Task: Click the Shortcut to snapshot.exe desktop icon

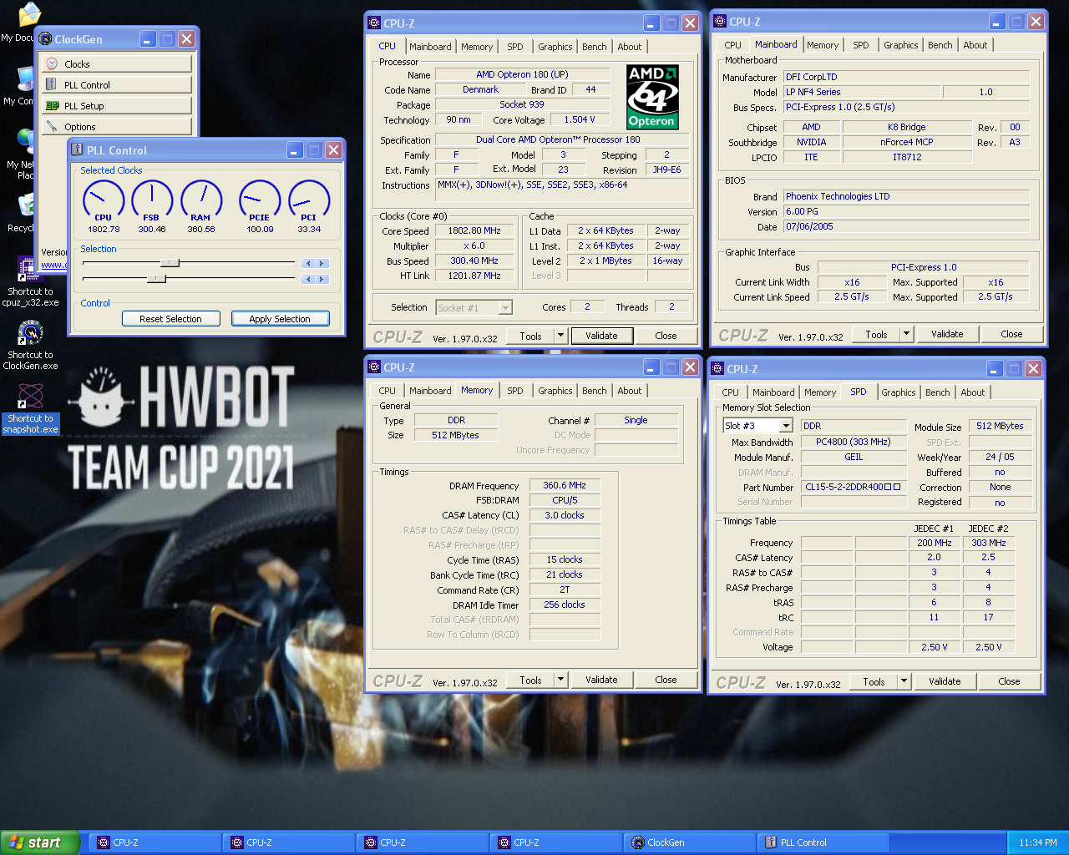Action: click(x=30, y=409)
